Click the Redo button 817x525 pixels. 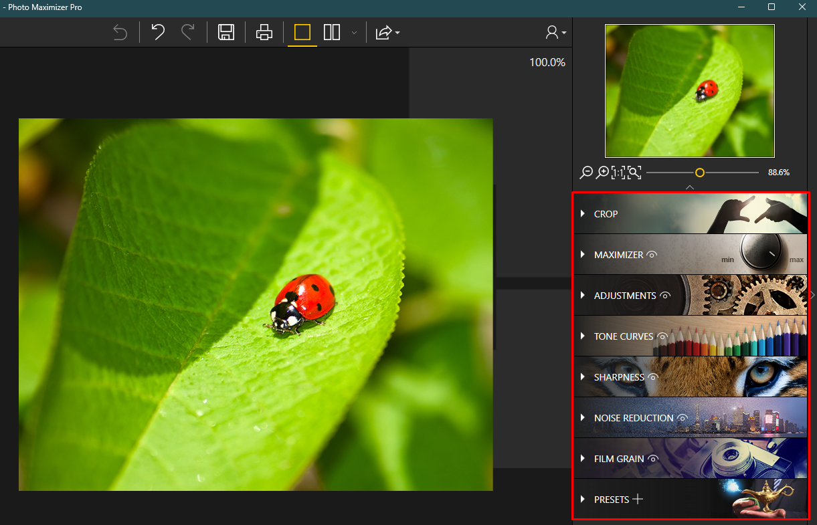tap(188, 31)
